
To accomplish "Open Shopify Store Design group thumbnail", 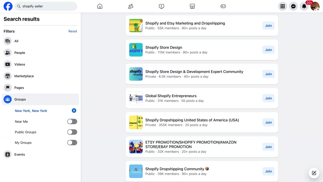I will 136,50.
